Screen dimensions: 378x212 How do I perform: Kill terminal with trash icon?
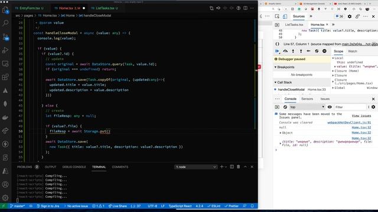click(238, 167)
